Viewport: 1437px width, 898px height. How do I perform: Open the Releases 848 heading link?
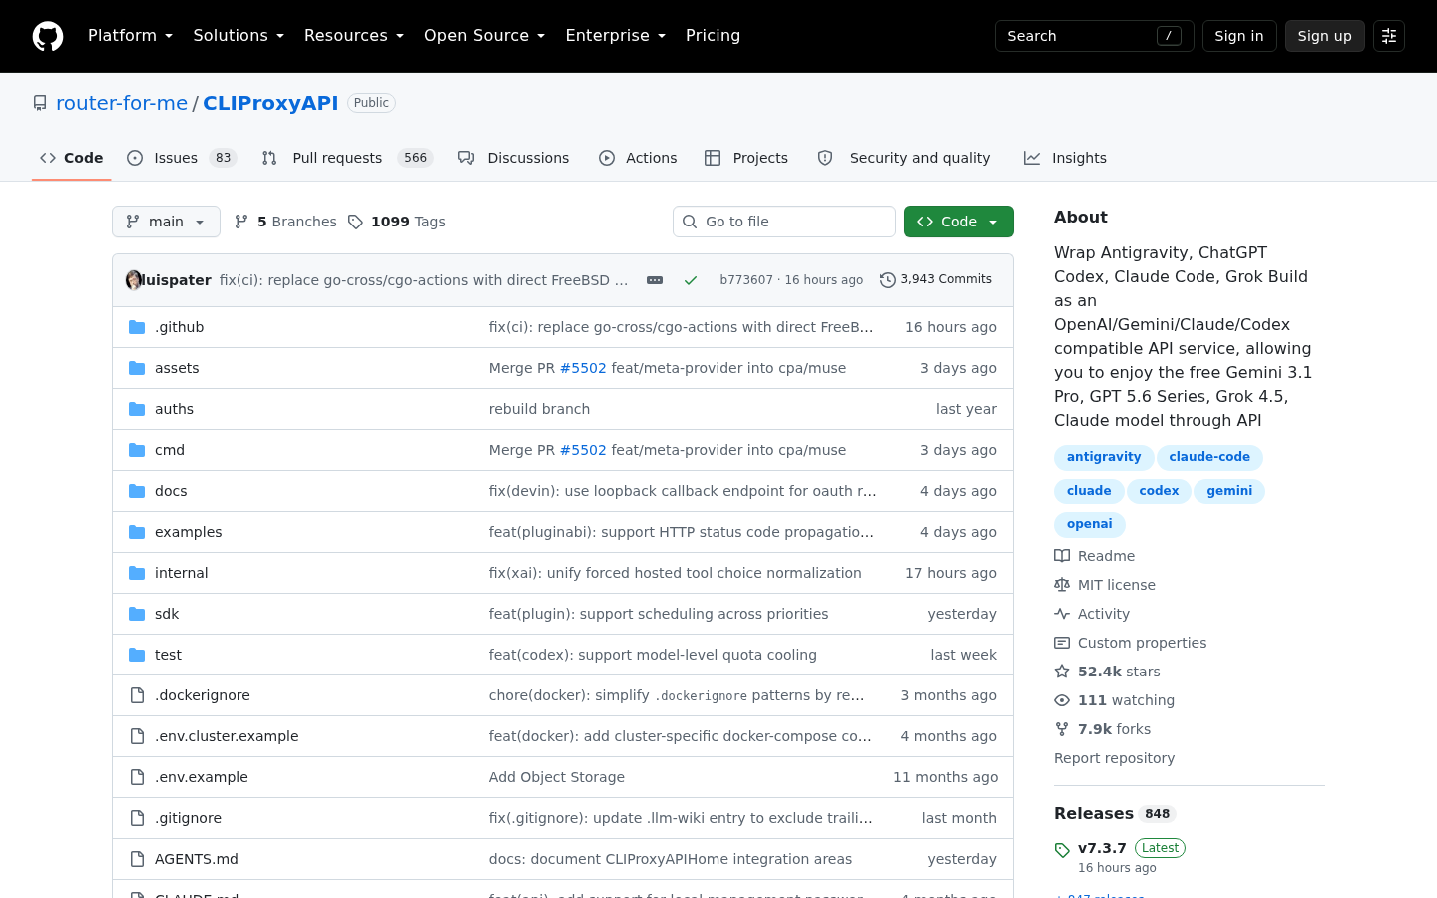point(1115,813)
